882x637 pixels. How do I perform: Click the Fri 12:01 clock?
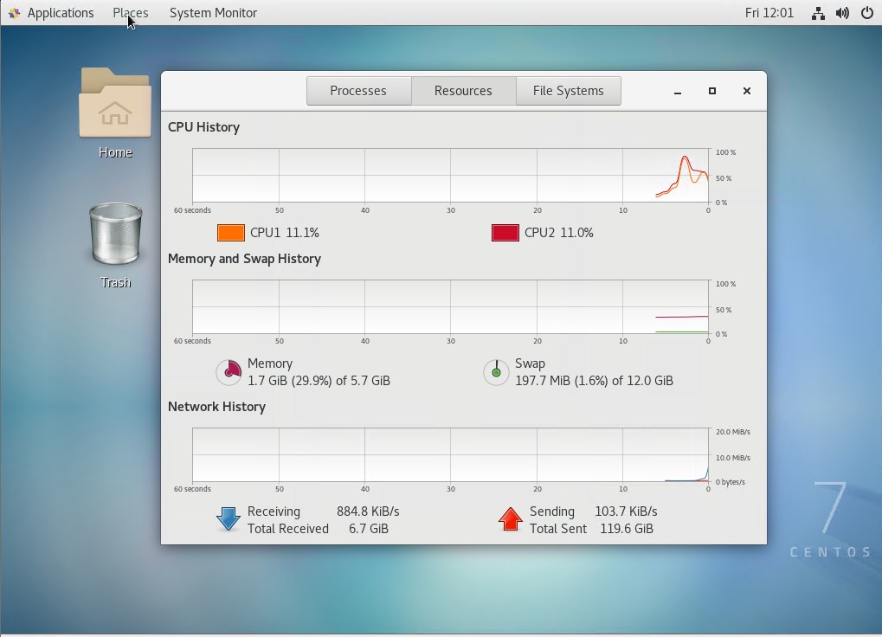(769, 13)
